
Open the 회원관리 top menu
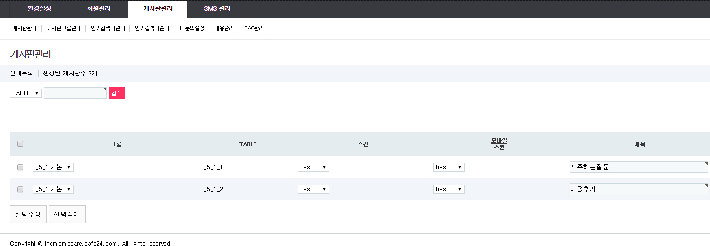tap(99, 9)
